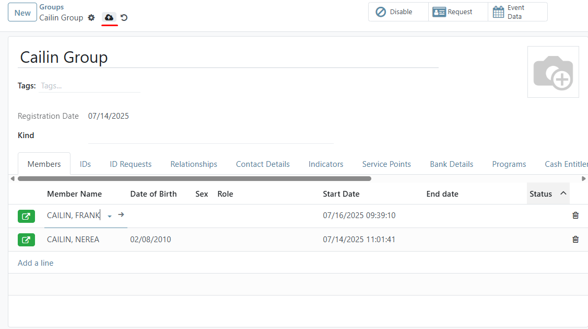This screenshot has width=588, height=329.
Task: Open CAILIN, NEREA via green external link icon
Action: (x=26, y=240)
